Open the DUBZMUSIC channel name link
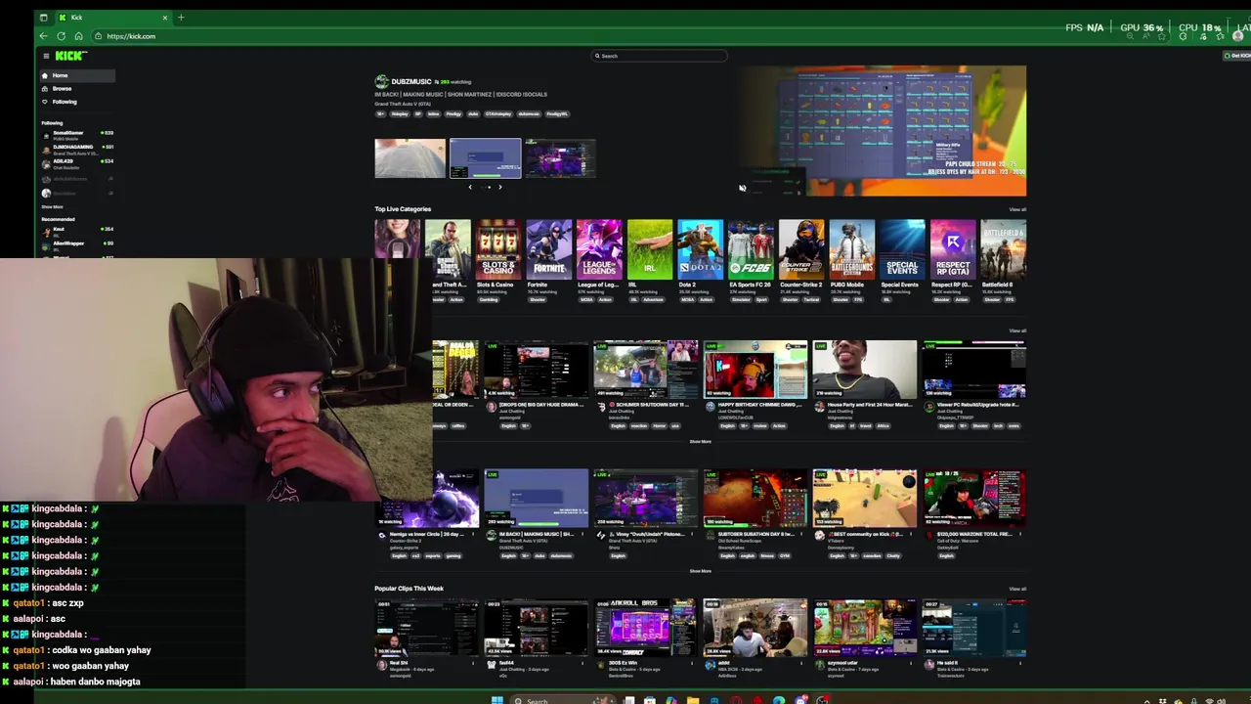Screen dimensions: 1251x704 (410, 82)
